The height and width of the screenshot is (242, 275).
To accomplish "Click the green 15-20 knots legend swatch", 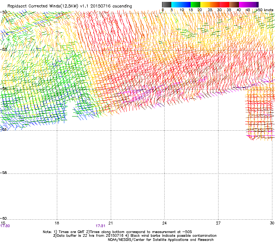I will coord(195,4).
